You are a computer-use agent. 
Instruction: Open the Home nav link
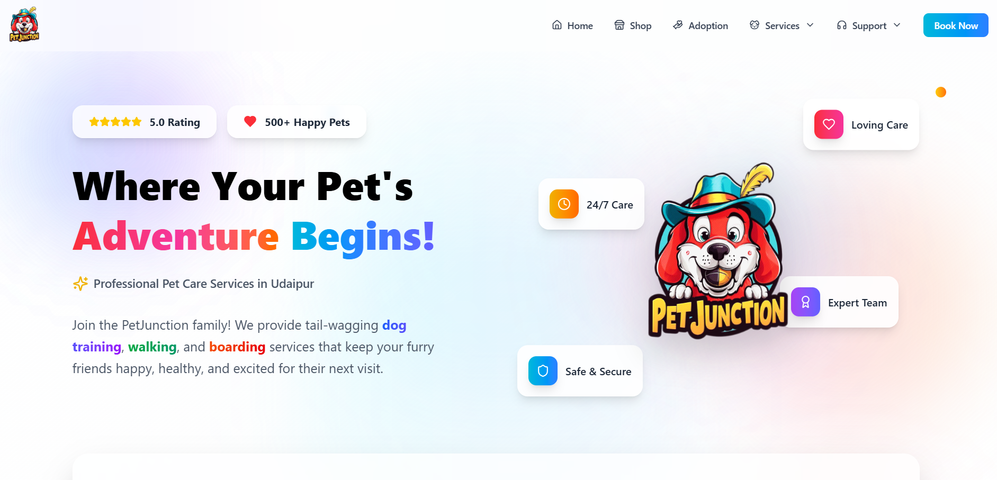coord(572,25)
